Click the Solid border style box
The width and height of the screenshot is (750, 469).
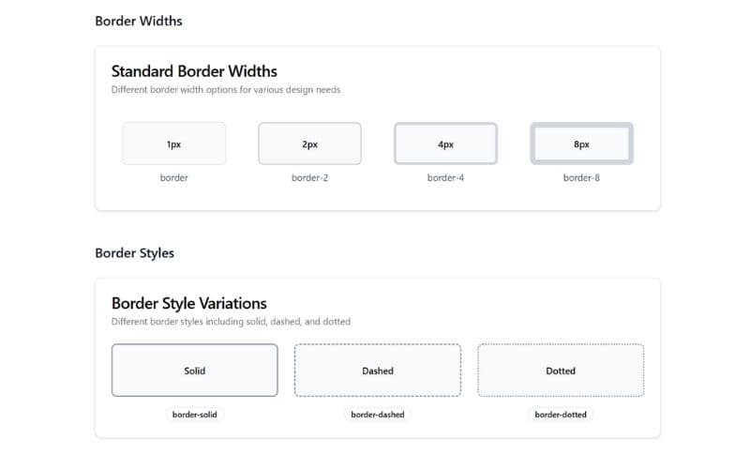[194, 371]
